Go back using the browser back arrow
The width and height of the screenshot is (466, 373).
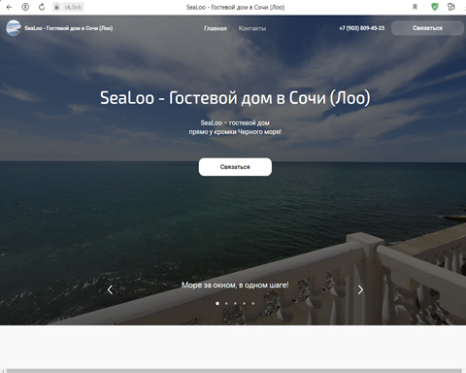click(9, 7)
